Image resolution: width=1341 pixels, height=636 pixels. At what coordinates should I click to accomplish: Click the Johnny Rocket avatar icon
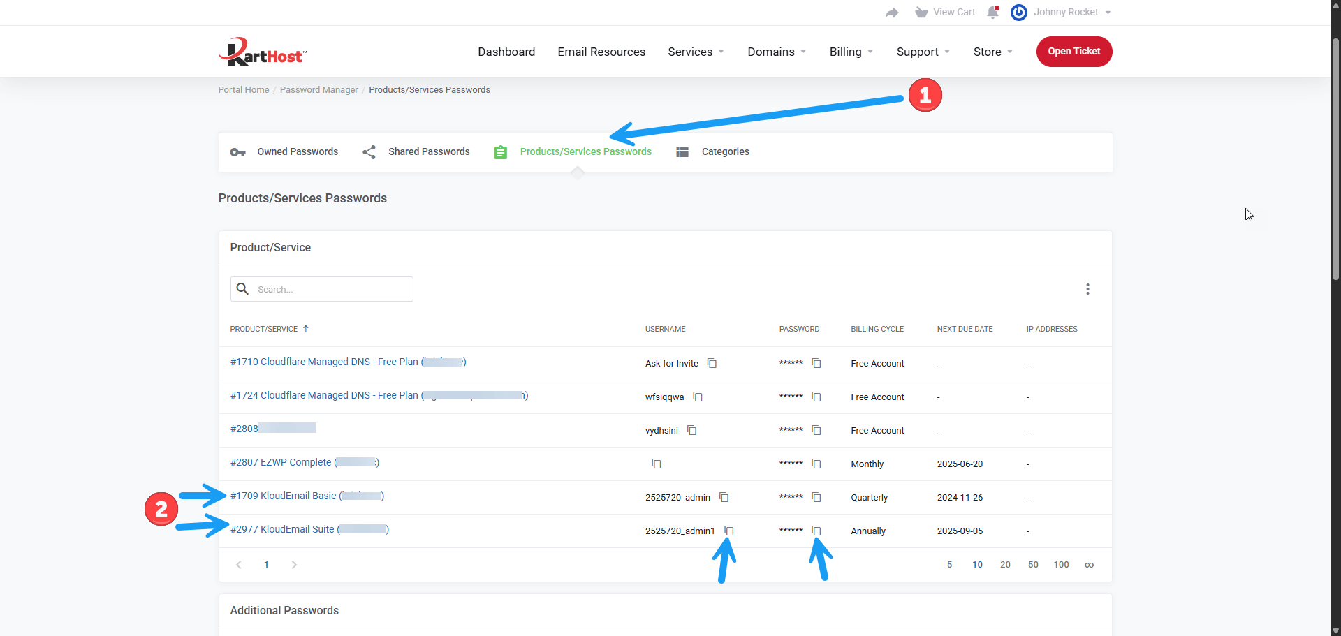click(1019, 12)
